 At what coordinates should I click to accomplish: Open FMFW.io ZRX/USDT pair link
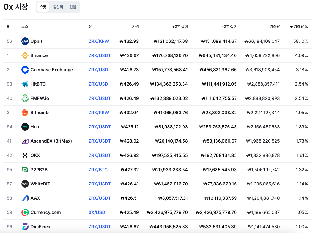[99, 98]
